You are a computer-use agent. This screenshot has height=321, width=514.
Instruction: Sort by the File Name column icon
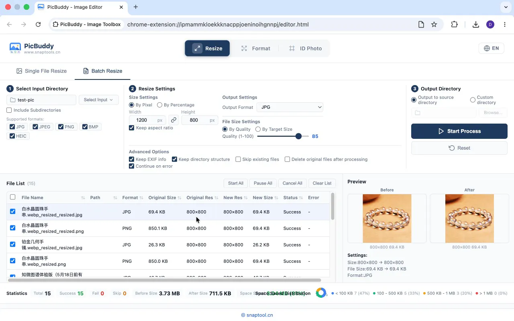(x=83, y=198)
